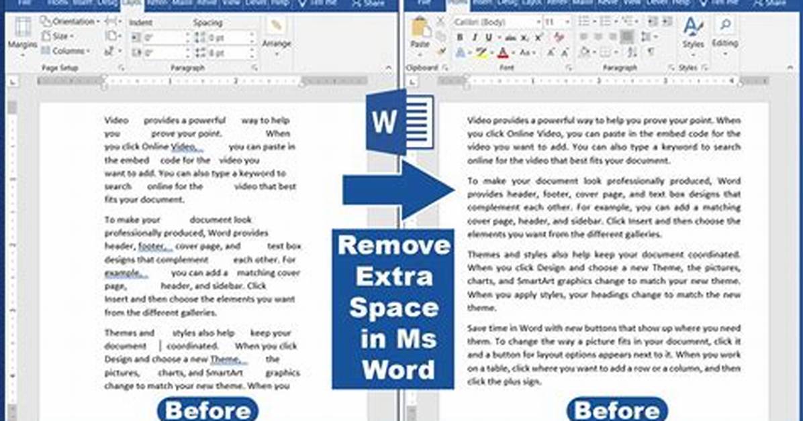Click Tell me in right window
Viewport: 803px width, 421px height.
coord(718,3)
